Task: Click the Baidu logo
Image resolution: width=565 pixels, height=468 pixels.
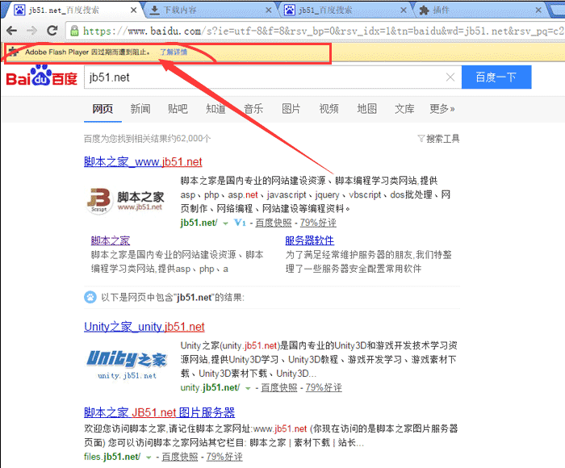Action: point(41,77)
